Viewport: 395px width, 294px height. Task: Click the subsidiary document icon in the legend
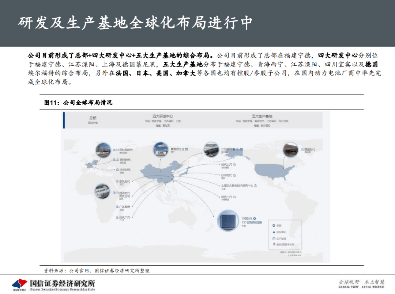pyautogui.click(x=274, y=244)
